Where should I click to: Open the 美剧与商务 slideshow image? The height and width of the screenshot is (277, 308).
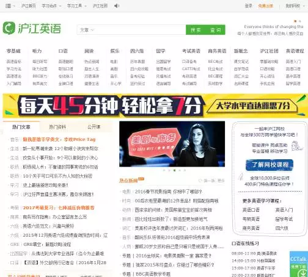coord(172,144)
